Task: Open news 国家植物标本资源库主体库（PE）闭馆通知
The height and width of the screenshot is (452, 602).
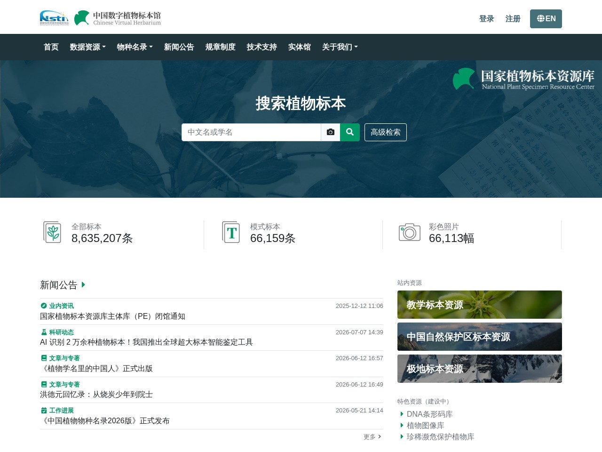Action: tap(113, 316)
